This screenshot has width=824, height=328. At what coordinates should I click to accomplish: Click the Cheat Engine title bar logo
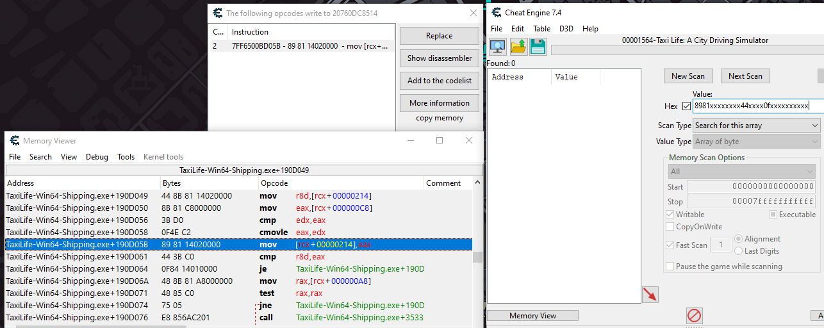[x=496, y=12]
